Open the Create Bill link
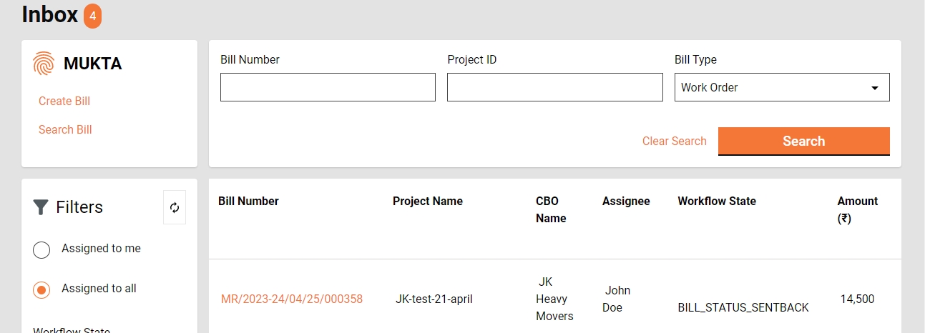Viewport: 925px width, 333px height. [64, 101]
